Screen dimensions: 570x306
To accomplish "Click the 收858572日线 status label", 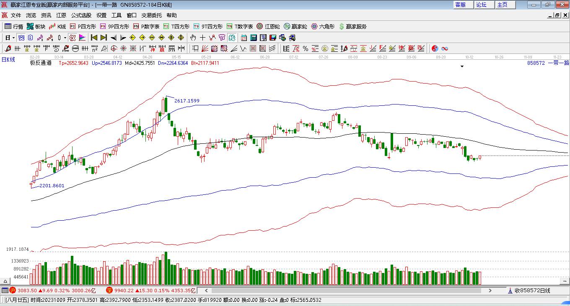I will click(532, 291).
